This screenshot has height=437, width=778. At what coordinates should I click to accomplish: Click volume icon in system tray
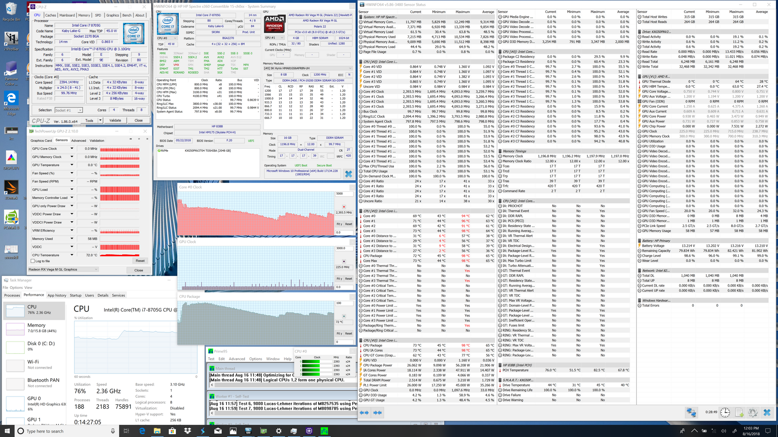pyautogui.click(x=725, y=431)
